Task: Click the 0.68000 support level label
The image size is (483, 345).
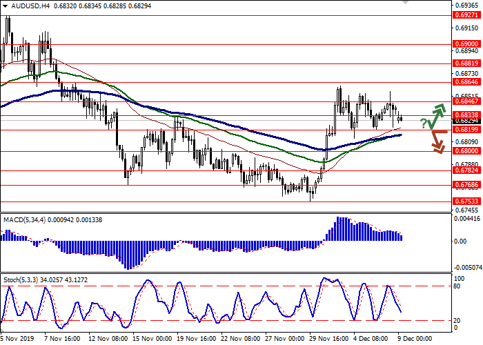Action: coord(466,150)
